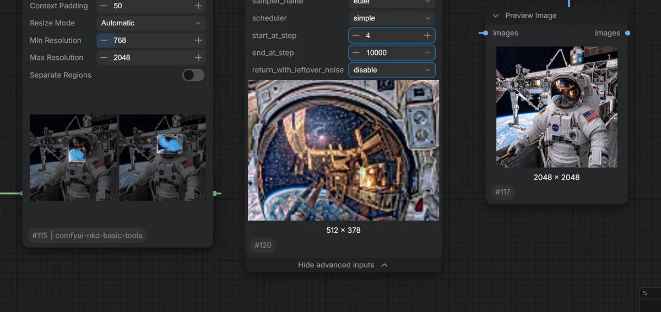
Task: Decrease end_at_step value
Action: click(356, 53)
